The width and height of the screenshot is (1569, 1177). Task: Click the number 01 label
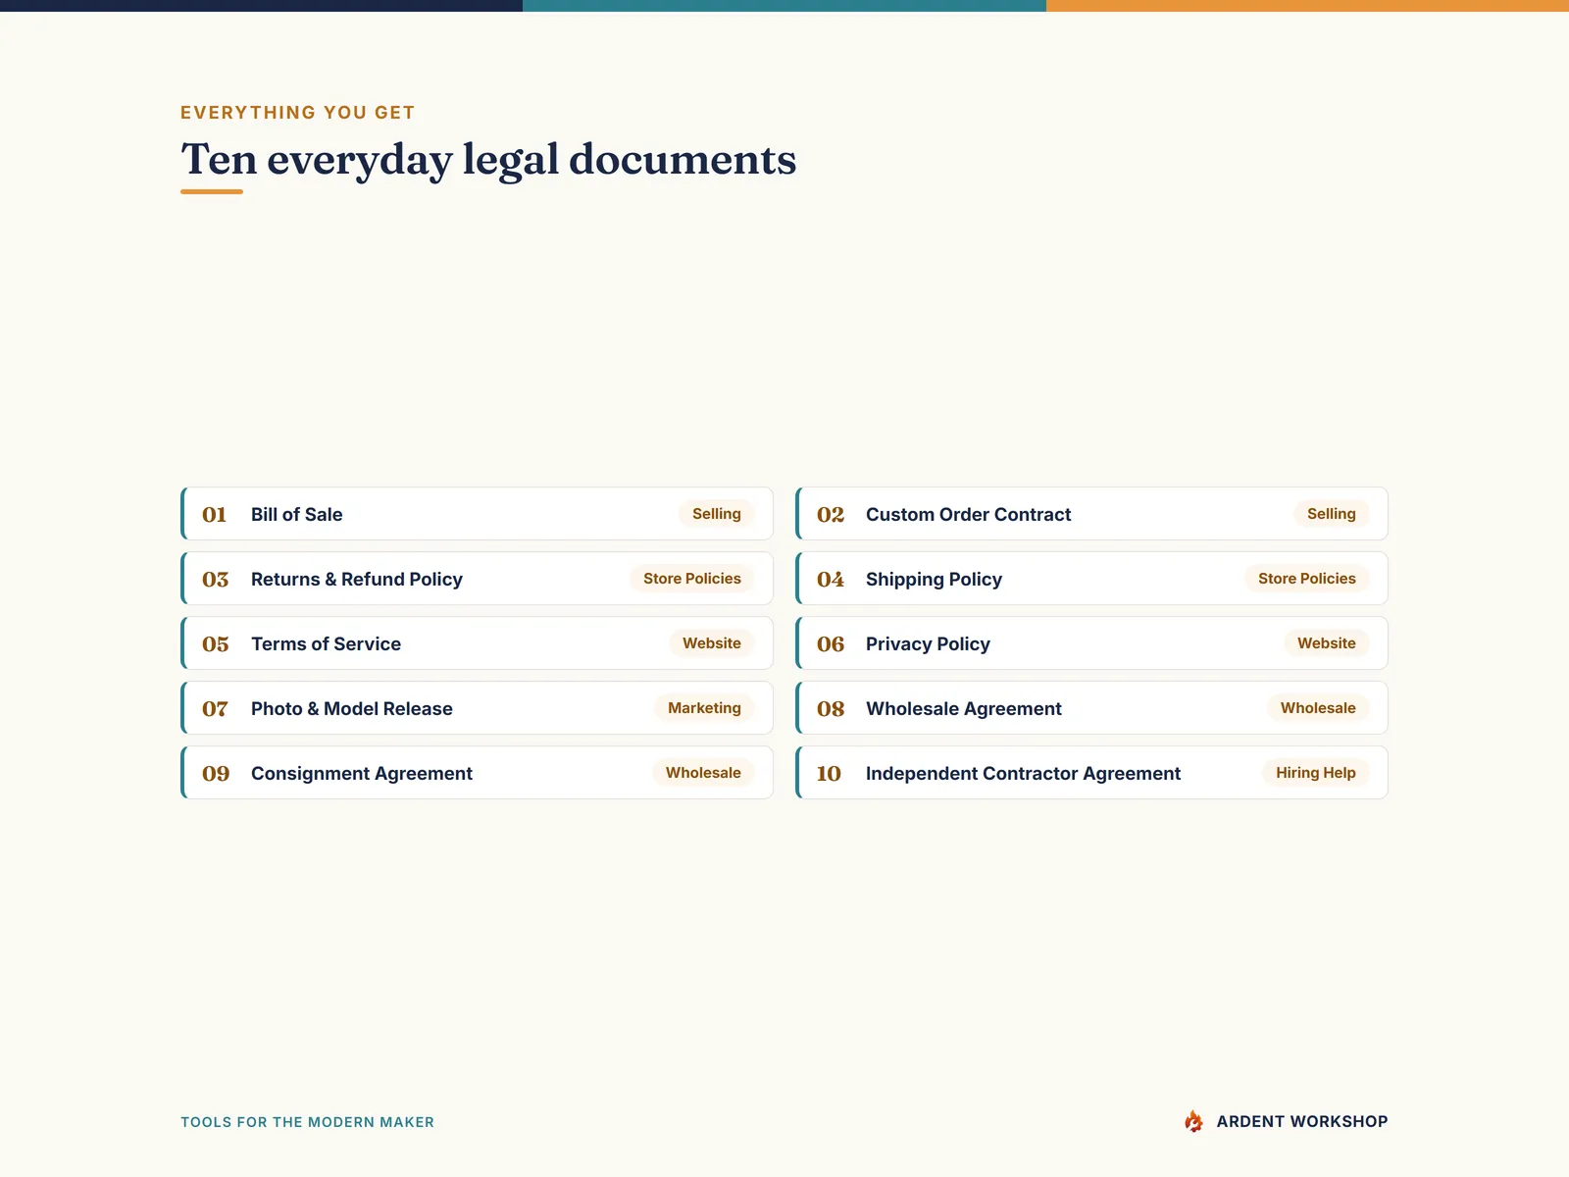(x=215, y=515)
